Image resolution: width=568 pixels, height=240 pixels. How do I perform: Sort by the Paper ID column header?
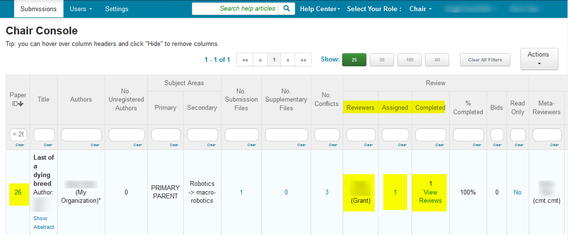pyautogui.click(x=18, y=99)
